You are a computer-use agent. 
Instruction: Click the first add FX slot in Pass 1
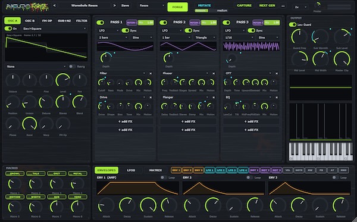tap(125, 121)
